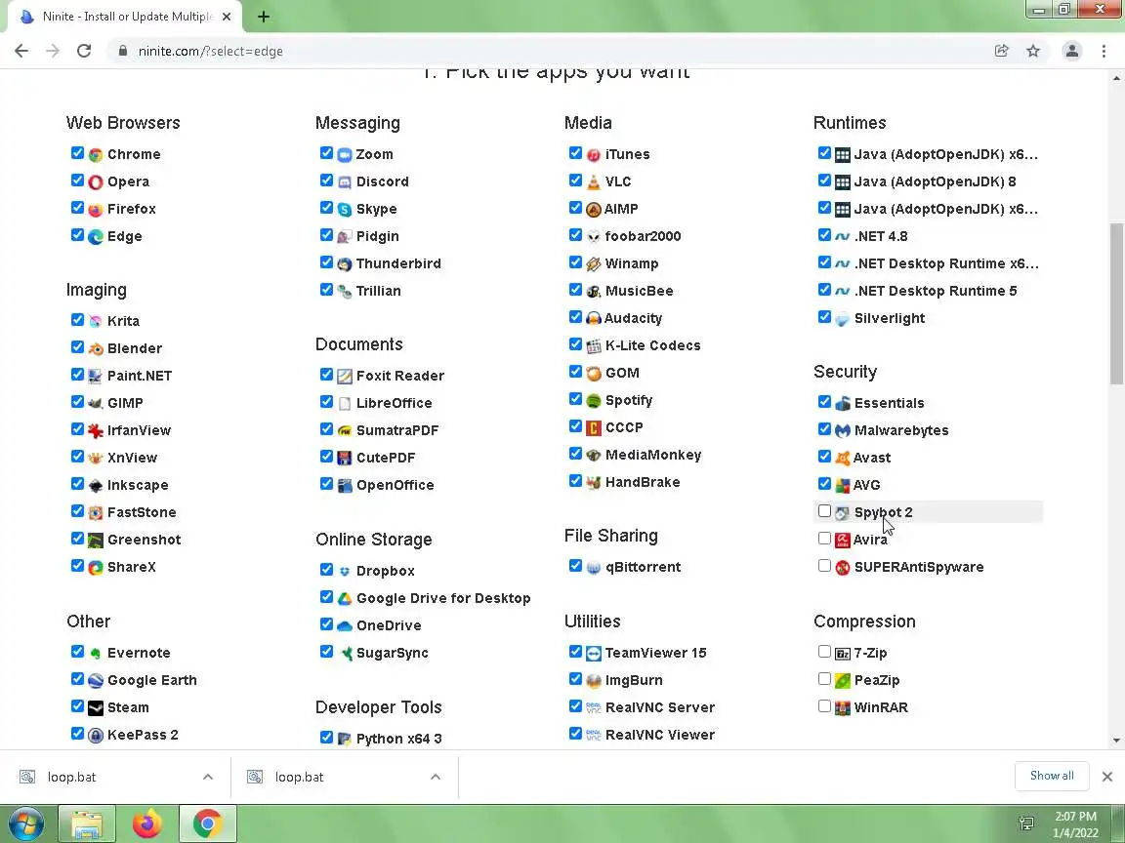This screenshot has height=843, width=1125.
Task: Click the MediaMonkey label
Action: [653, 456]
